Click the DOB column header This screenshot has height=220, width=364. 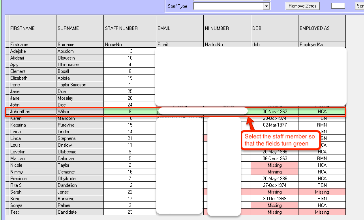point(274,28)
